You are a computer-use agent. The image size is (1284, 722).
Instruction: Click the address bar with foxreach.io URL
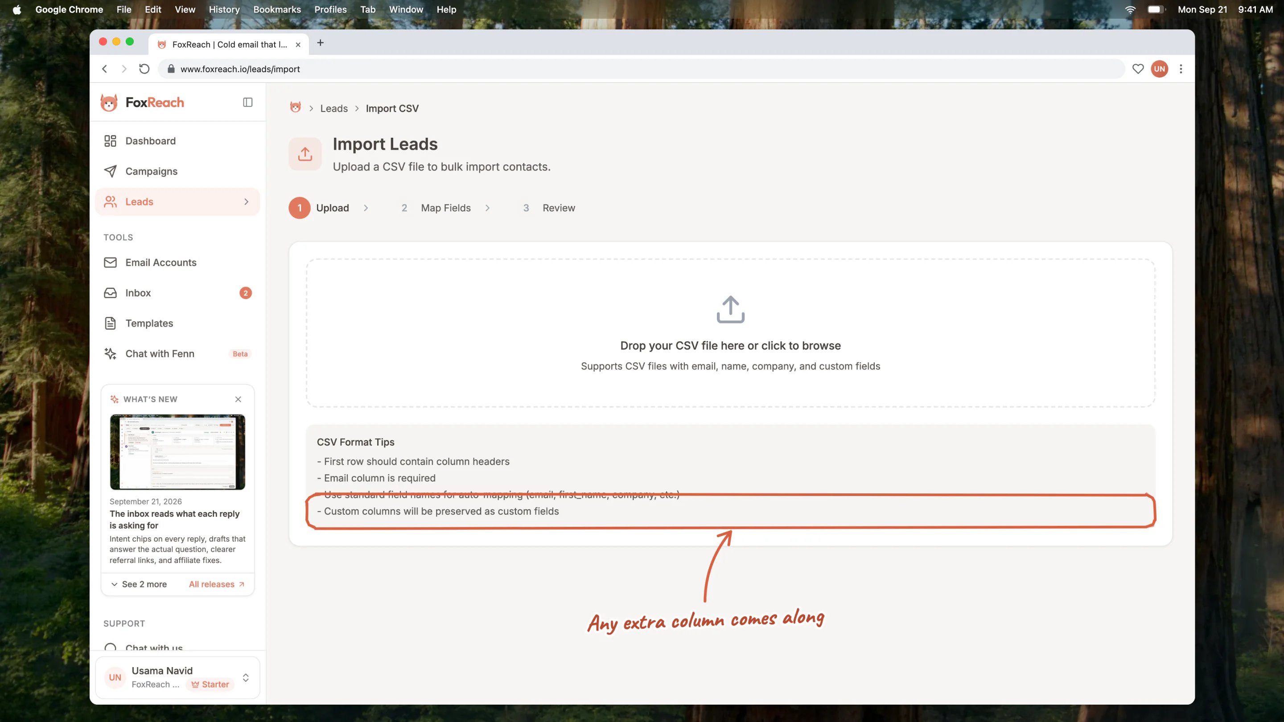pyautogui.click(x=641, y=69)
